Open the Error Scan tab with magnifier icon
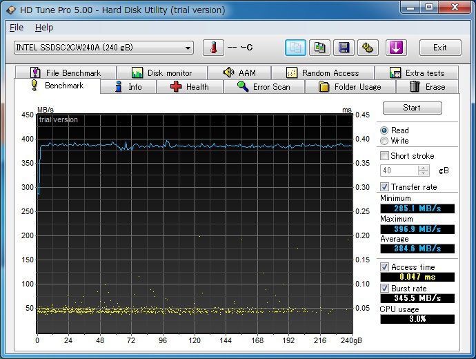Screen dimensions: 476x359 (263, 87)
